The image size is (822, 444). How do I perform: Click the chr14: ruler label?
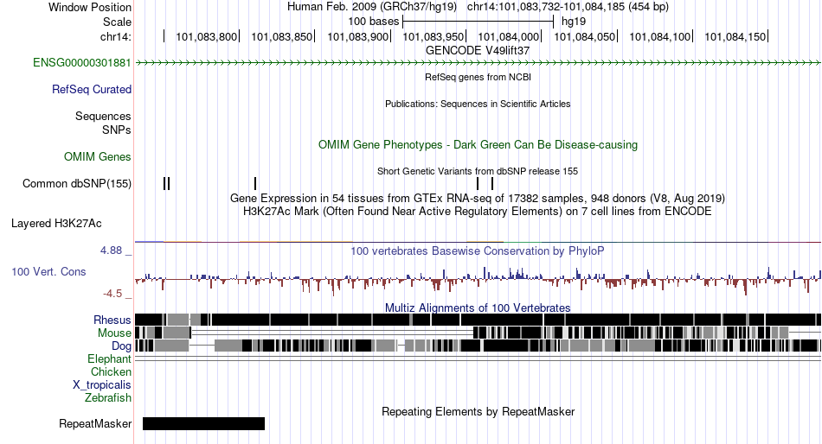[116, 36]
